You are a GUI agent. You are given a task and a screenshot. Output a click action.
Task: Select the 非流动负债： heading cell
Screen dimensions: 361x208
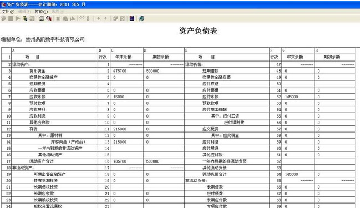(227, 181)
